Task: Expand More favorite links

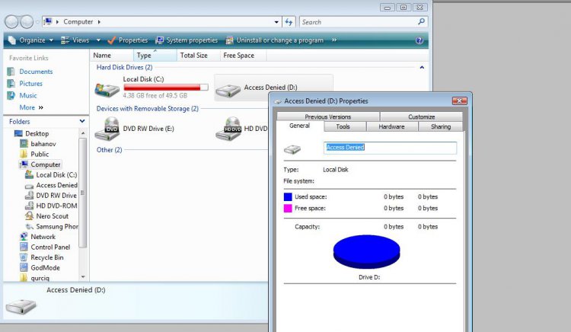Action: click(30, 107)
